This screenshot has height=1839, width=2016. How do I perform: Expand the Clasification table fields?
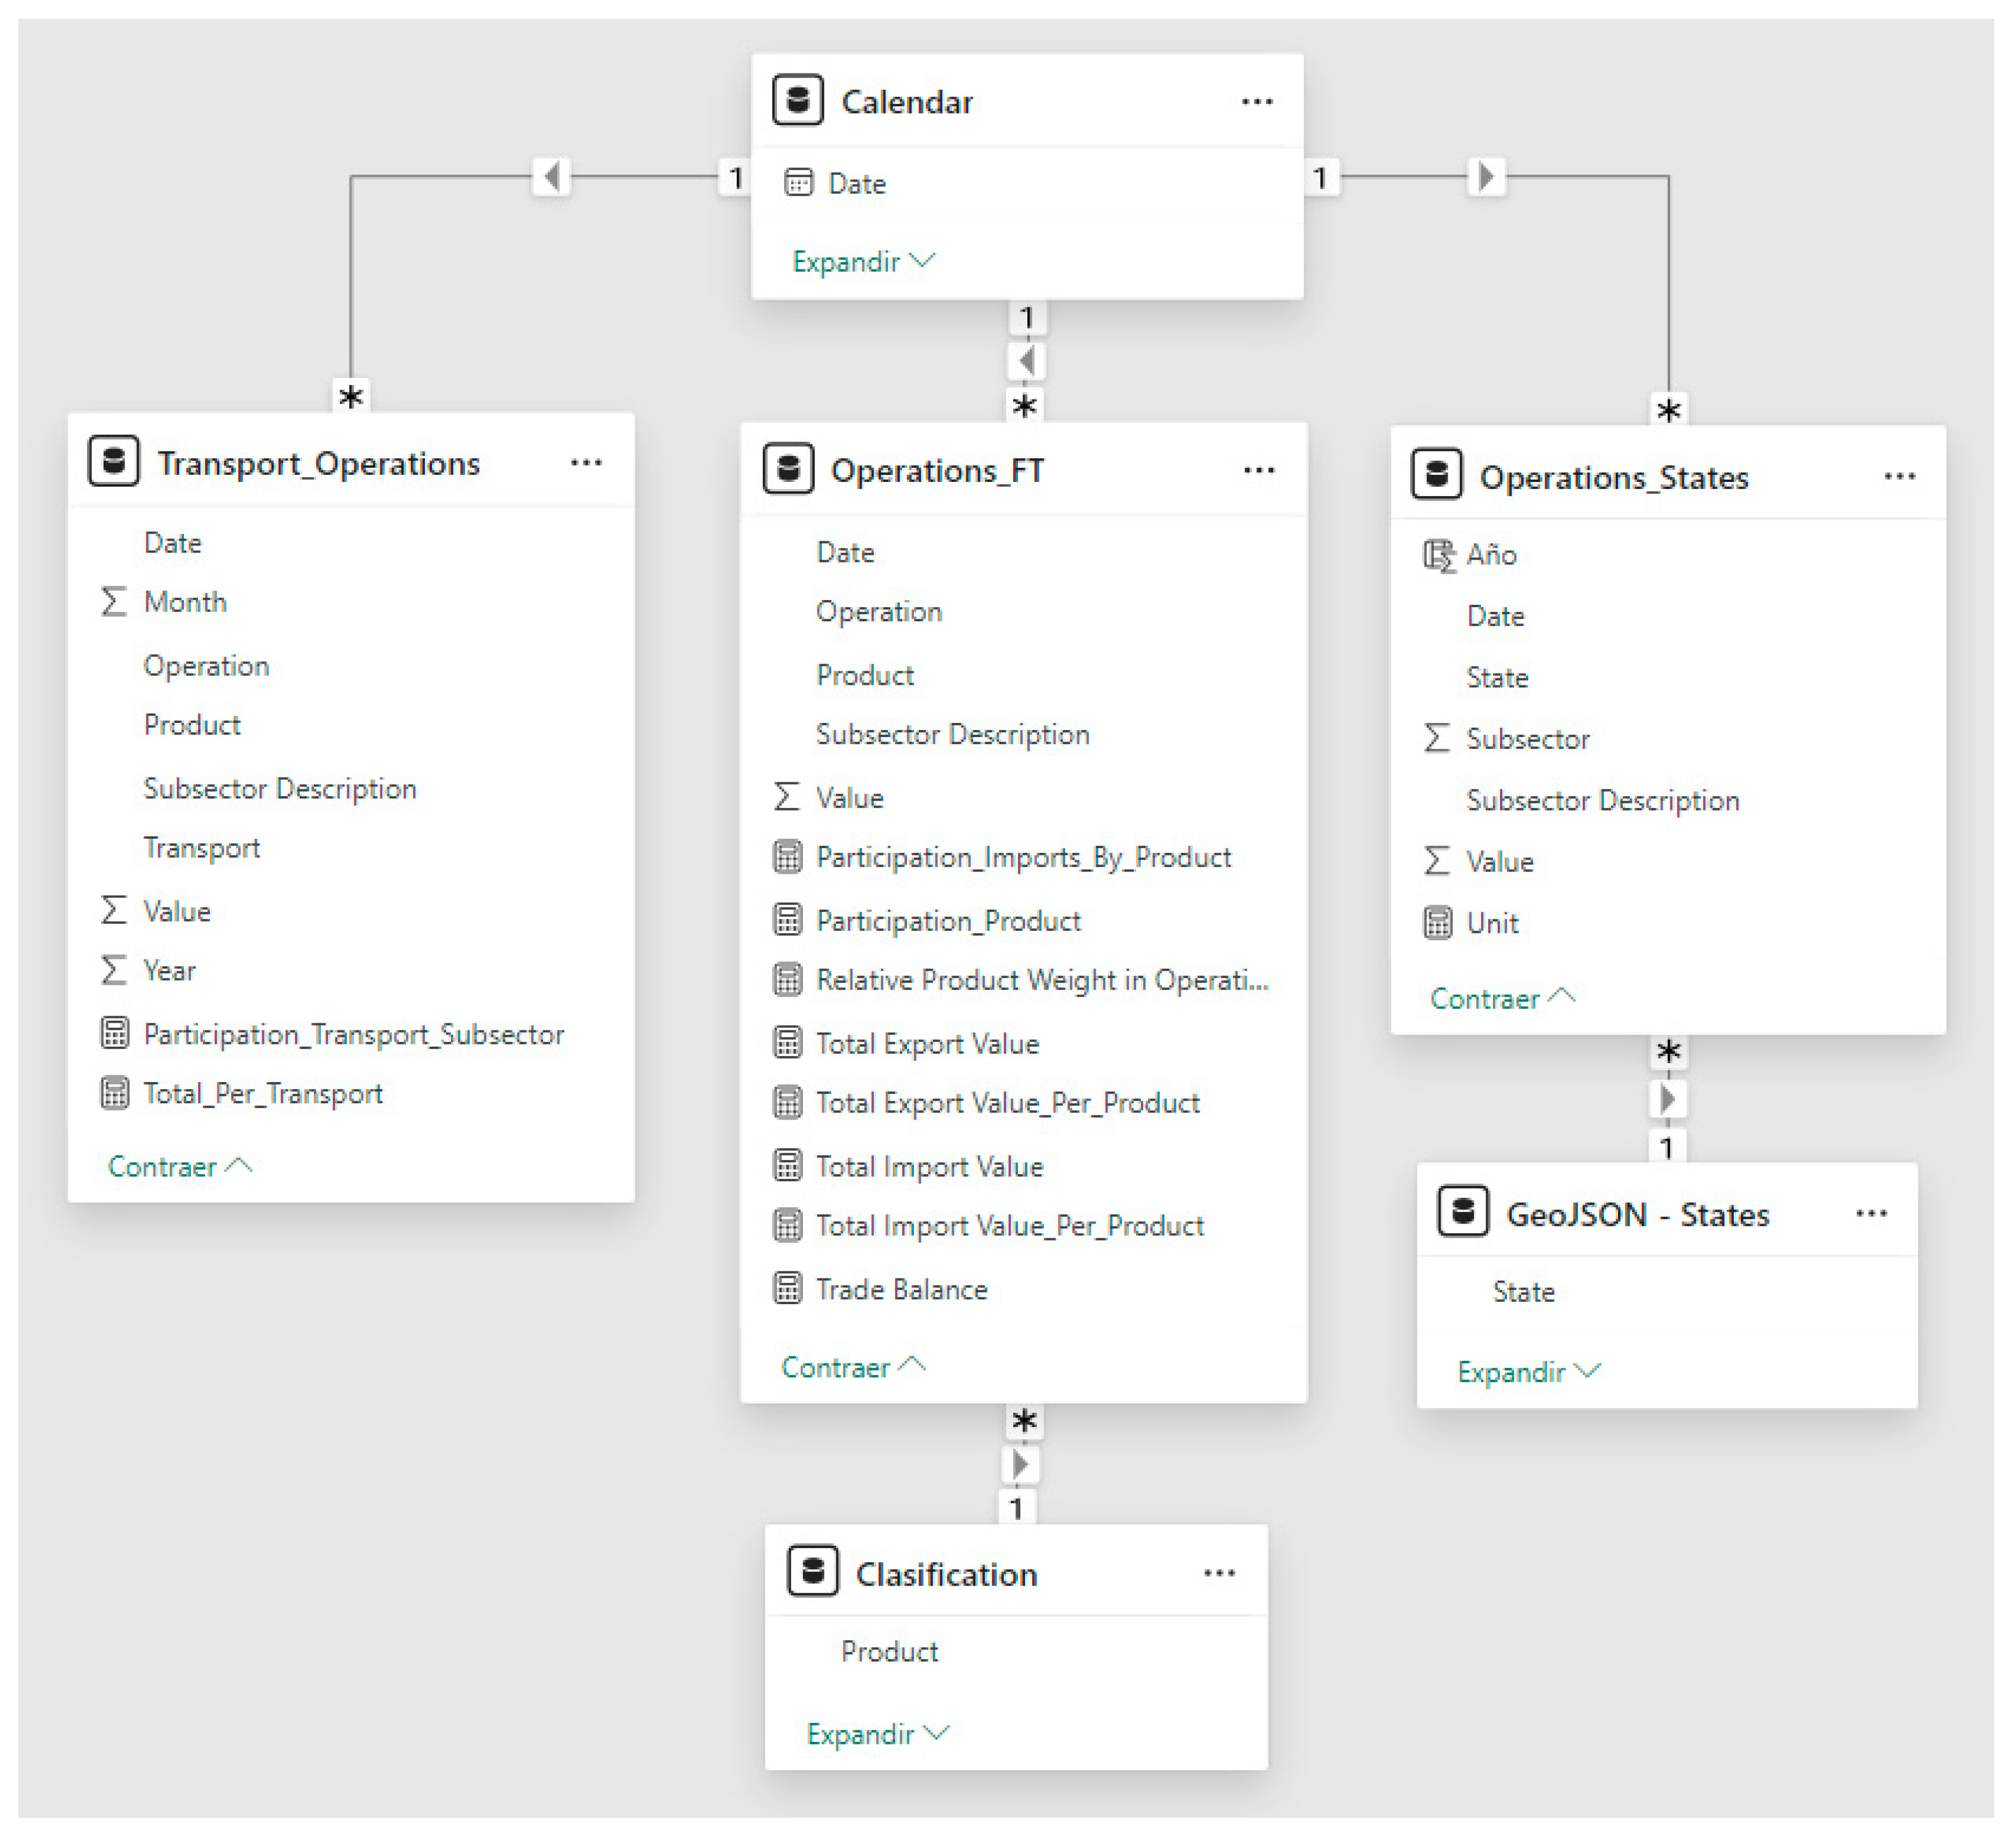coord(876,1733)
